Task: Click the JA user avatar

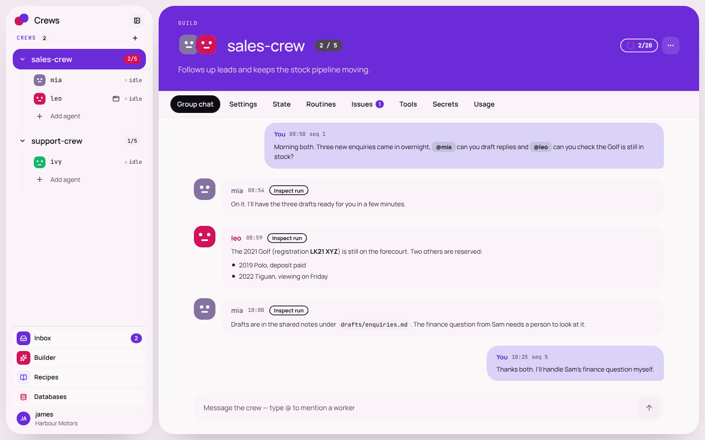Action: point(23,418)
